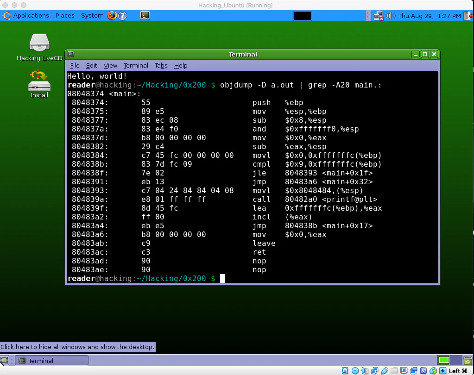Image resolution: width=474 pixels, height=375 pixels.
Task: Open the Applications menu
Action: tap(31, 15)
